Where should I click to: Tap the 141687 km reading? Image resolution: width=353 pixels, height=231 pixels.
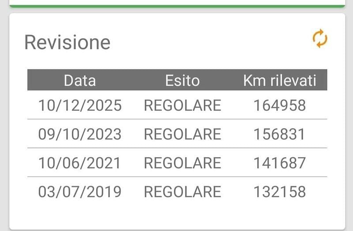point(279,163)
